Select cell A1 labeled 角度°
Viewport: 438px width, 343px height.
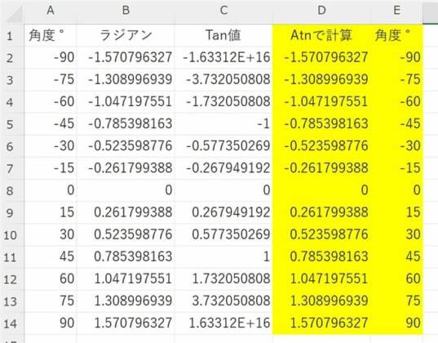(x=51, y=36)
